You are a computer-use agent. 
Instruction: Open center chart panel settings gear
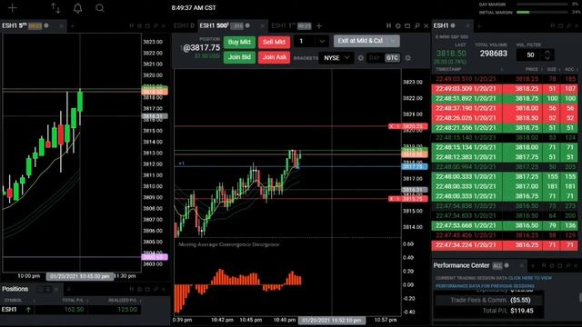(x=398, y=26)
